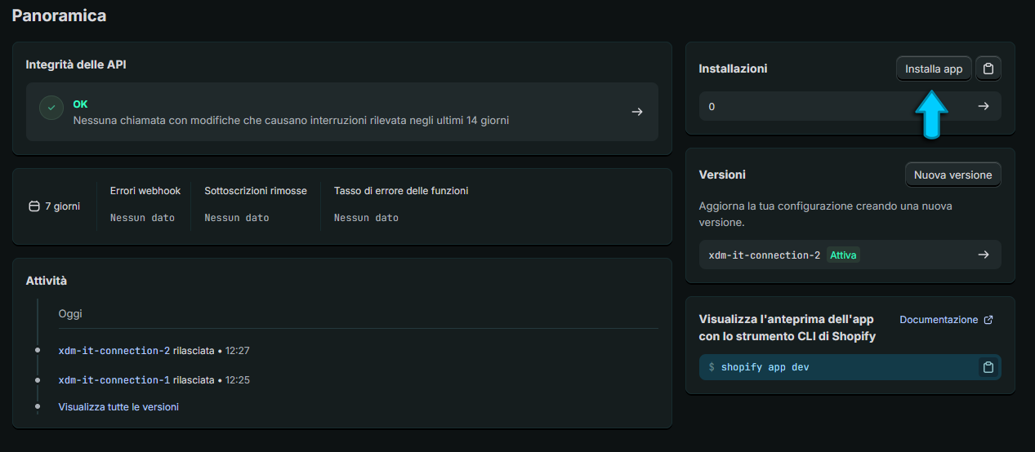Image resolution: width=1035 pixels, height=452 pixels.
Task: Click the Installazioni row showing 0
Action: (850, 106)
